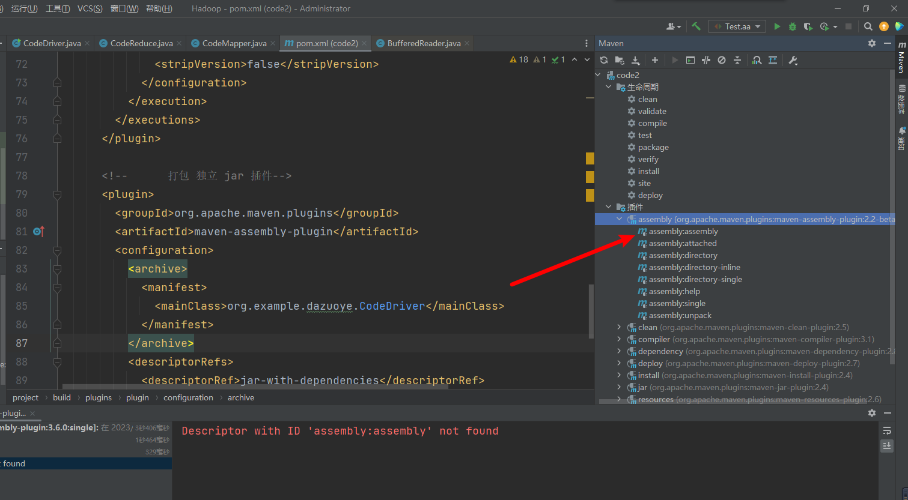Open the 帮助(H) menu

pos(159,8)
